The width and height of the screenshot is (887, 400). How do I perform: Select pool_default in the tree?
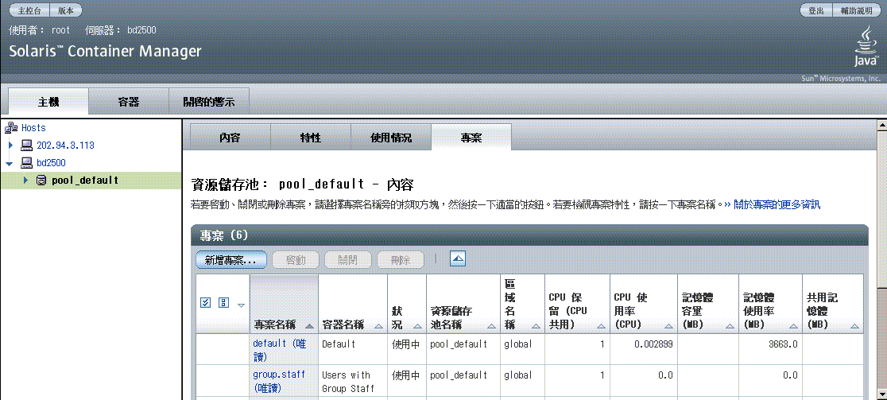(85, 181)
